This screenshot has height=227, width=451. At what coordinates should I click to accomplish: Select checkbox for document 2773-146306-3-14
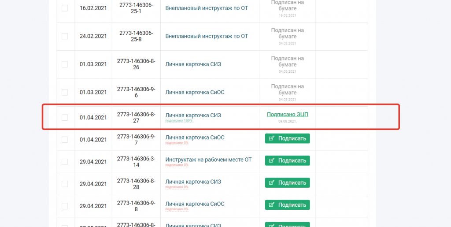pyautogui.click(x=65, y=162)
